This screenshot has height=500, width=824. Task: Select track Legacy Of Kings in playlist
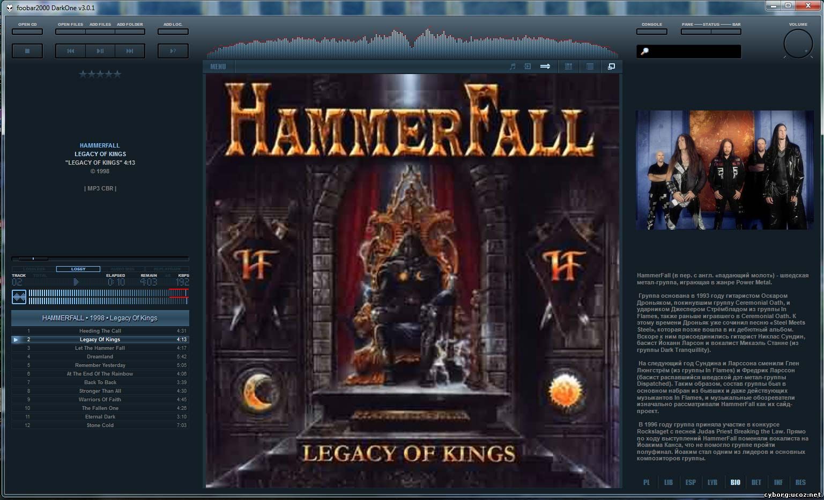100,340
